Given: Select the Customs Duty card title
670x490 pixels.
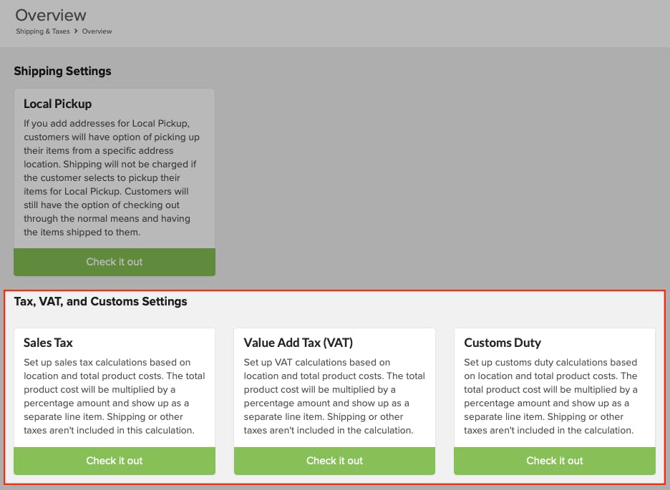Looking at the screenshot, I should click(x=502, y=343).
